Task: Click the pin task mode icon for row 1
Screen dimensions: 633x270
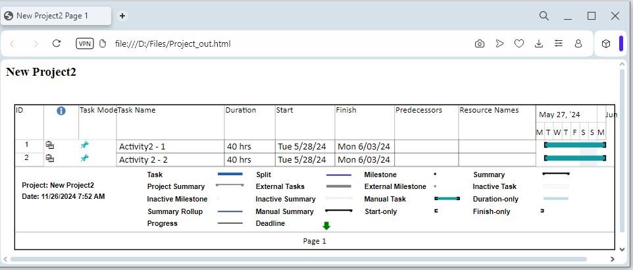Action: 84,145
